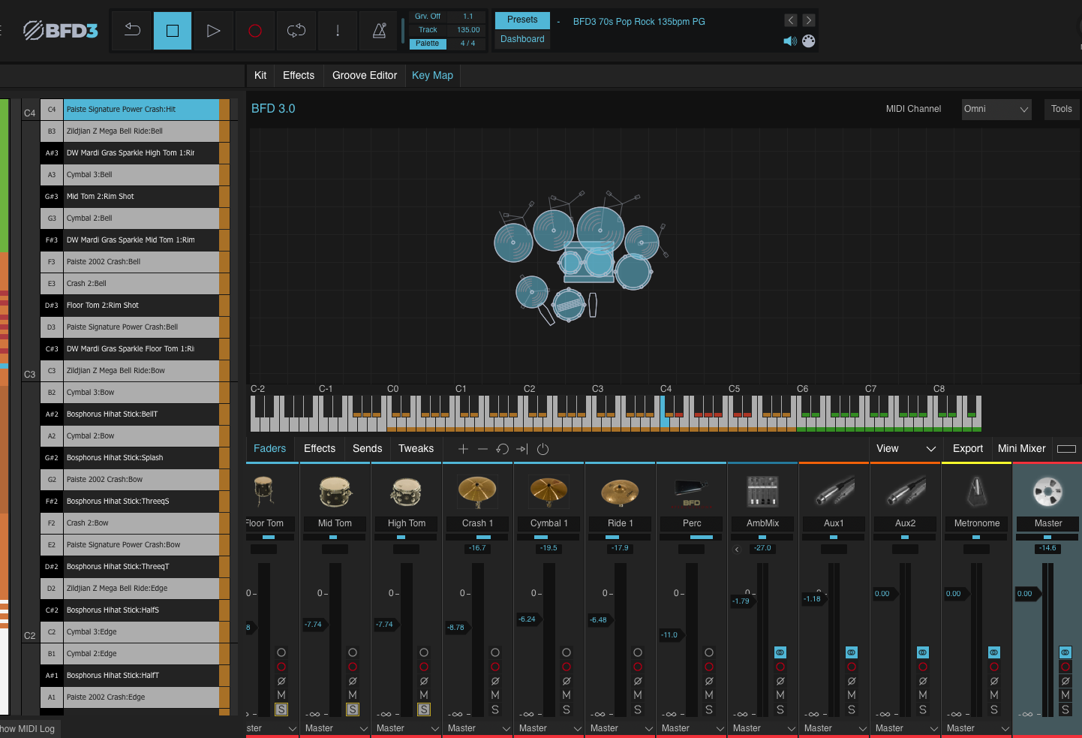Select the Master tape reel channel image
The image size is (1082, 738).
tap(1048, 492)
